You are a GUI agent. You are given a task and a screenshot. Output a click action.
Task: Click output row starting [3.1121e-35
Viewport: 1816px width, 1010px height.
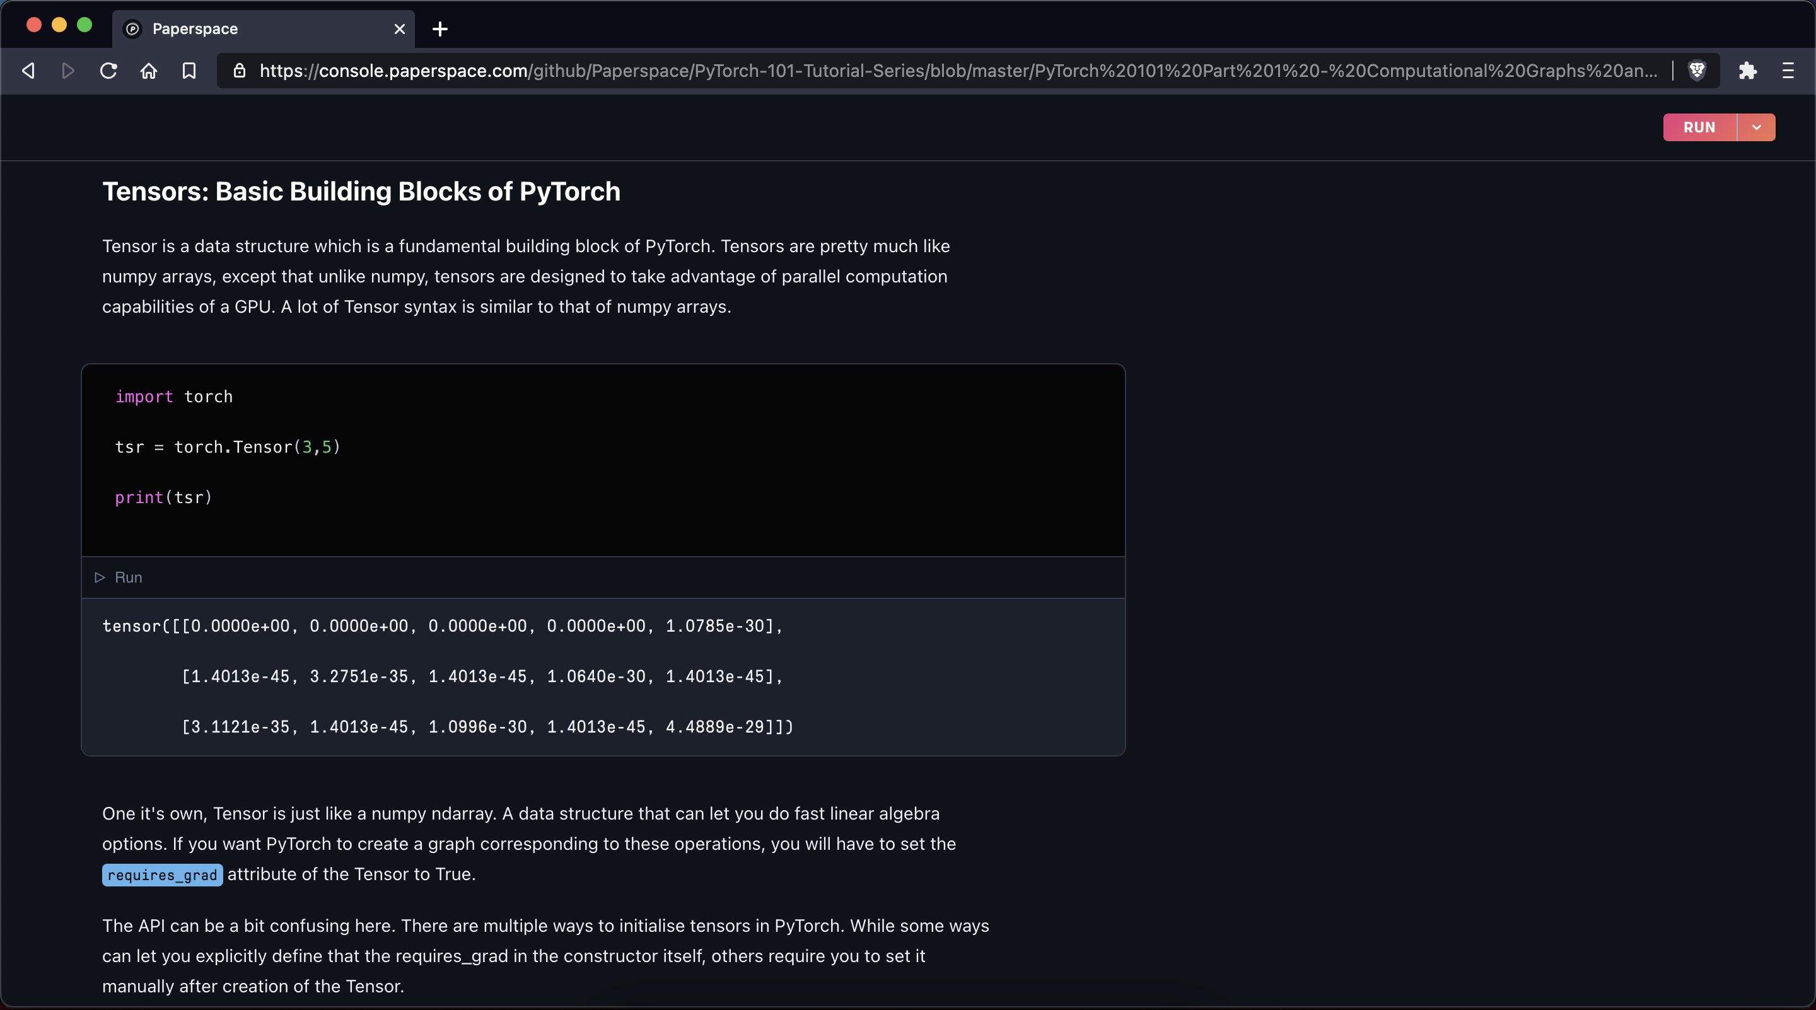[x=487, y=727]
